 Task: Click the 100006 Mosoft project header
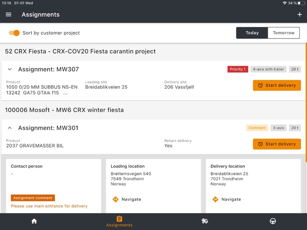click(x=64, y=110)
